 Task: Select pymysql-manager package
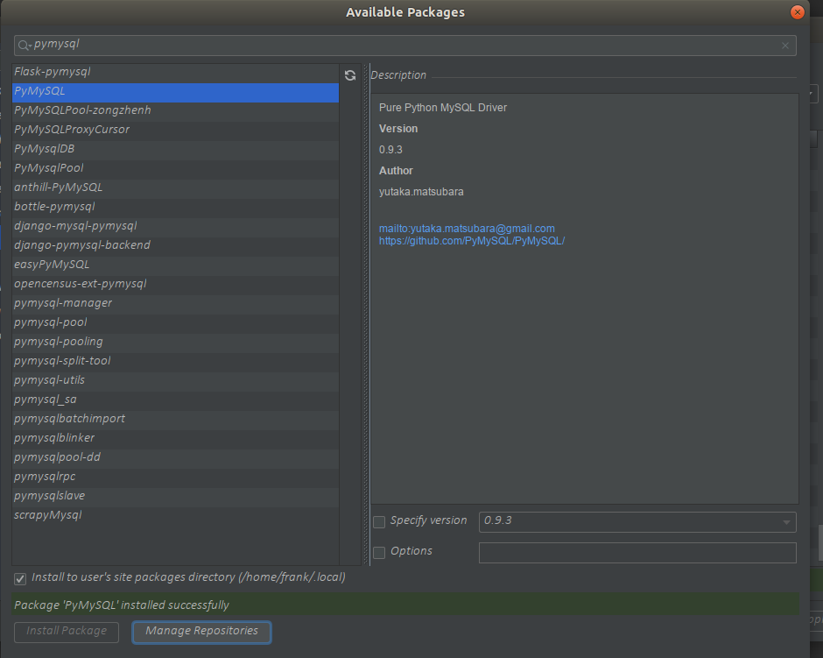point(175,305)
